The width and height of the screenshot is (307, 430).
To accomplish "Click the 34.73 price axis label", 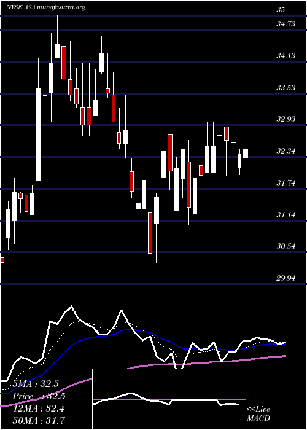I will point(286,24).
